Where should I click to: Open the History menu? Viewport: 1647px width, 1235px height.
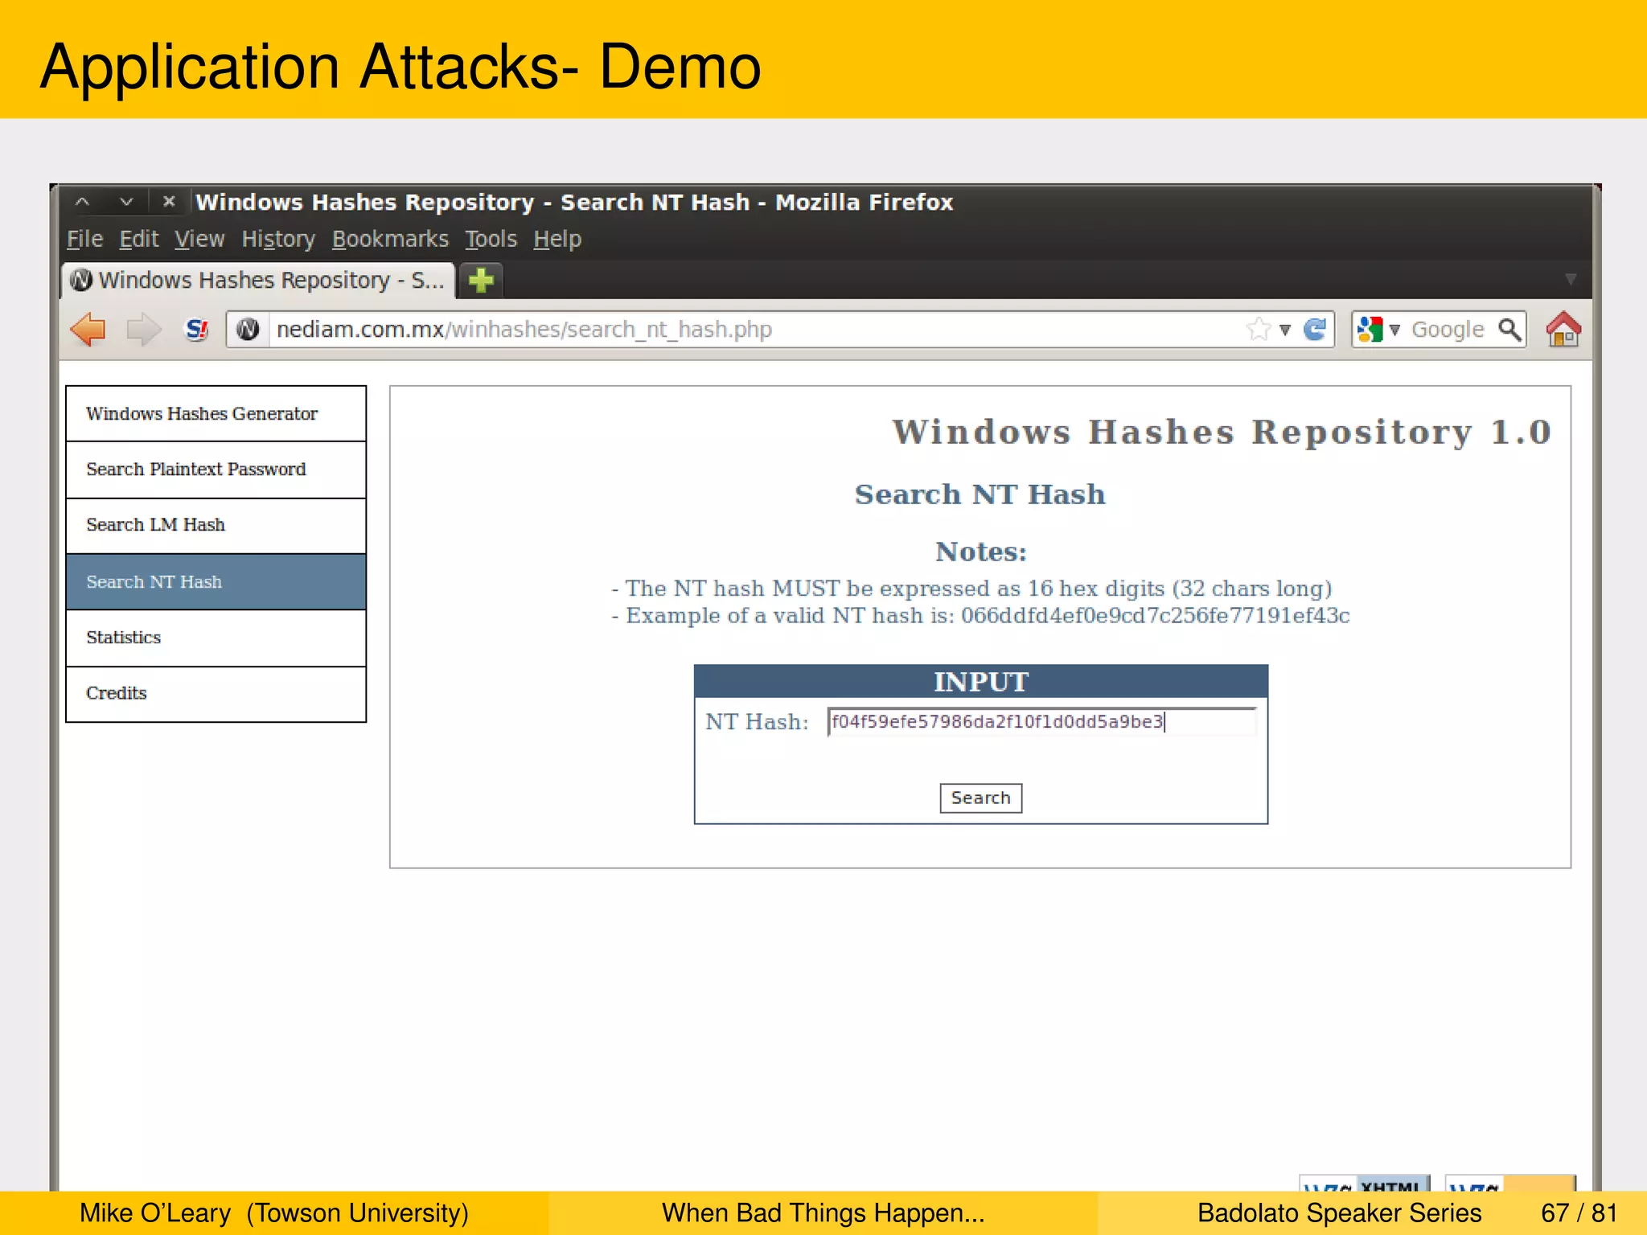278,240
